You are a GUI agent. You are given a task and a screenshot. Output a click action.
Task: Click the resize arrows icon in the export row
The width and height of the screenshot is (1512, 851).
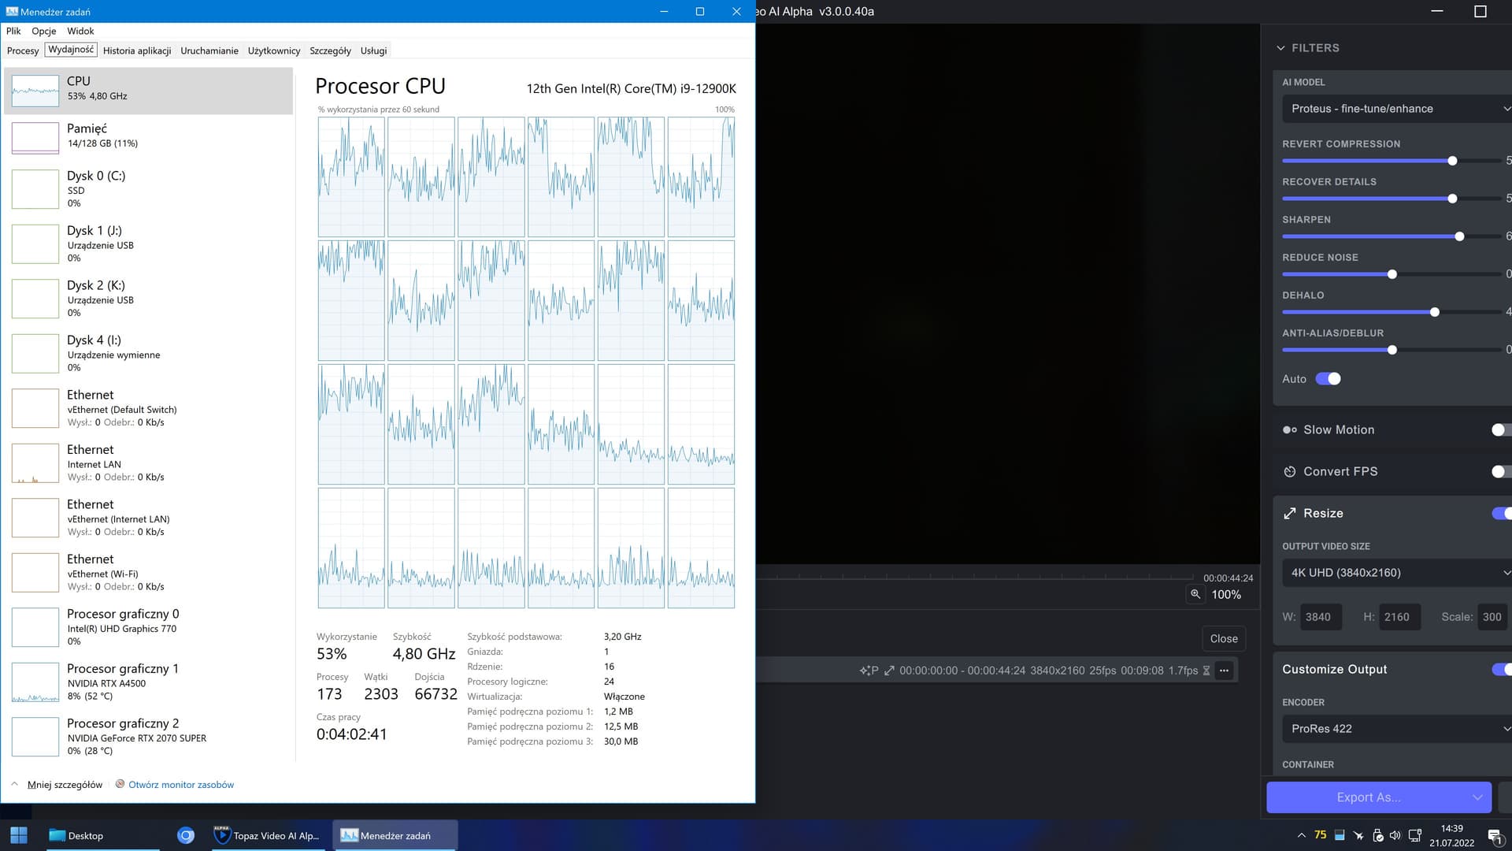point(889,671)
